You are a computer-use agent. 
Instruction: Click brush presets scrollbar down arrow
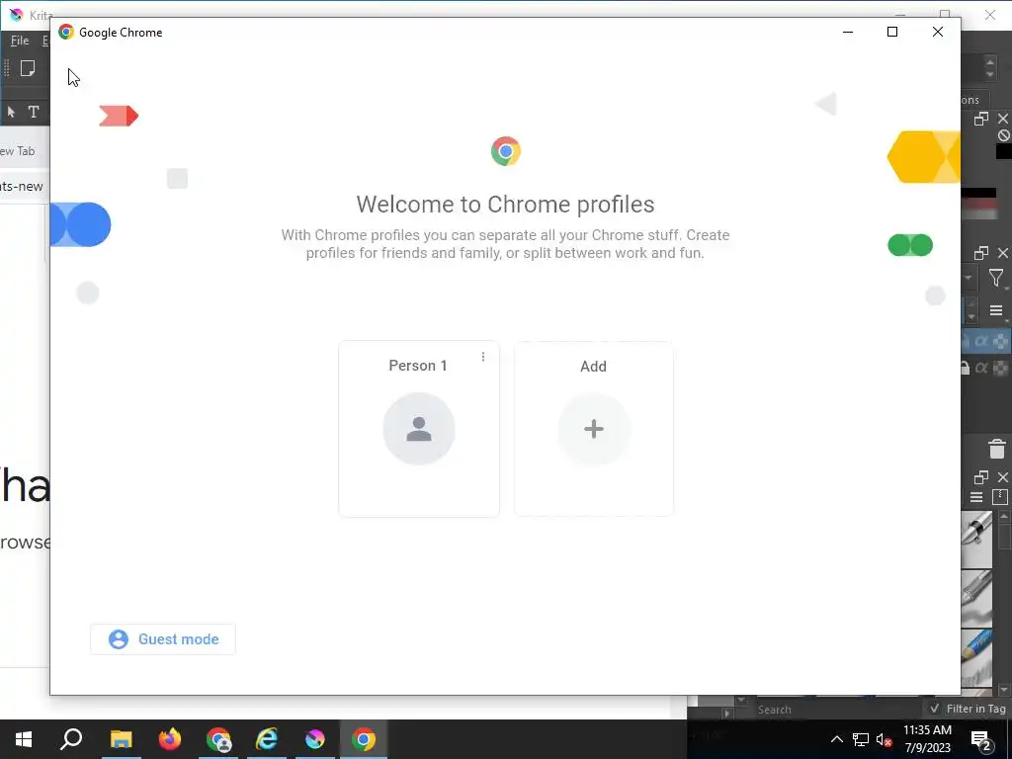[x=1004, y=690]
